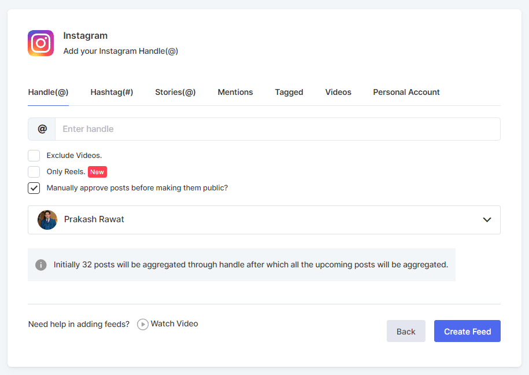The image size is (529, 375).
Task: Click the Back button
Action: pyautogui.click(x=406, y=332)
